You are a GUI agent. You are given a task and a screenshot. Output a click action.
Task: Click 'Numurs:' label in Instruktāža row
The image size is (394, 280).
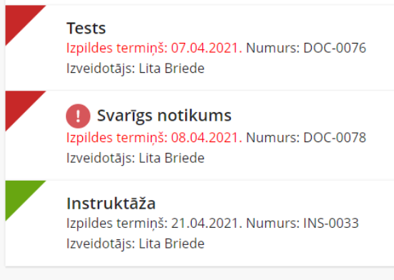[x=273, y=223]
